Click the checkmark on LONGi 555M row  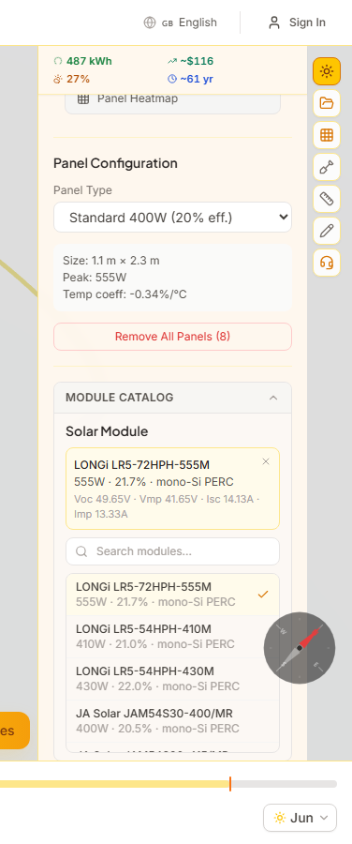tap(263, 595)
